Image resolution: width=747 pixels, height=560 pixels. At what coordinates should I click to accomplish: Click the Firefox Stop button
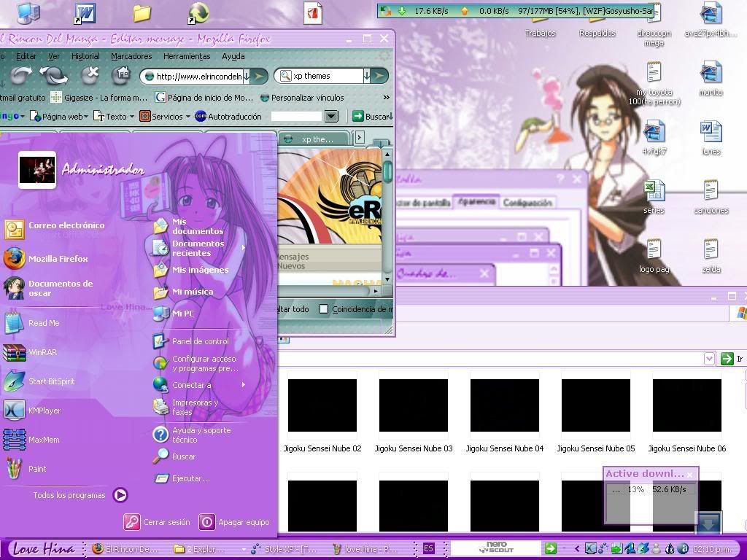pos(89,75)
